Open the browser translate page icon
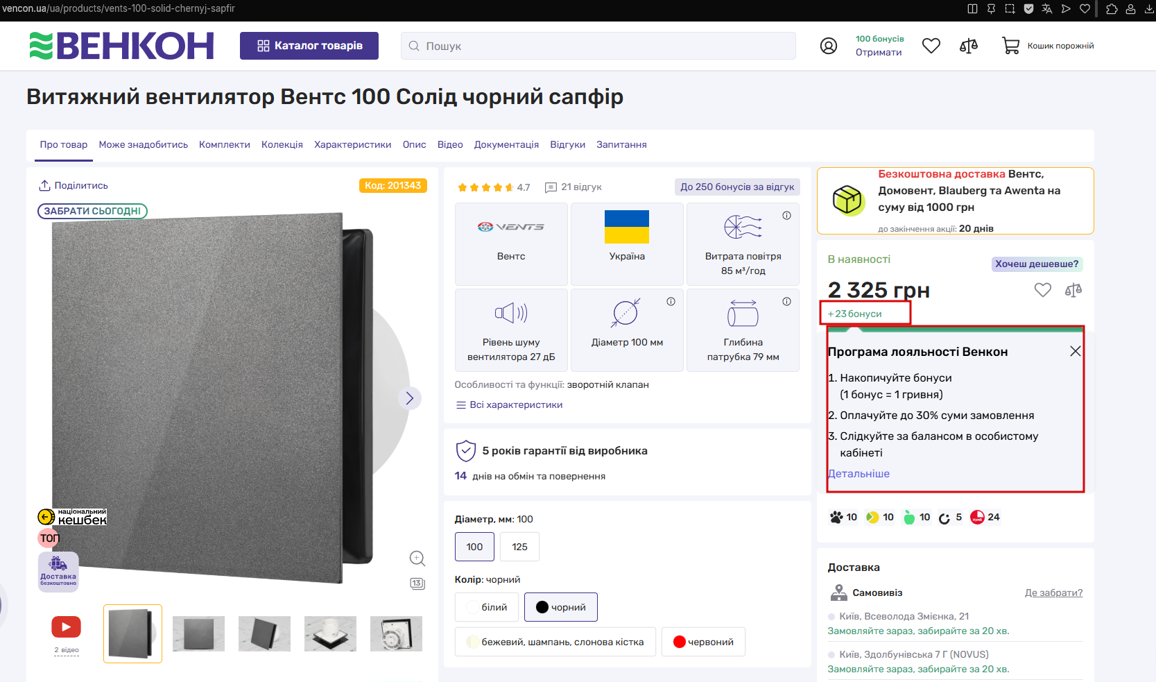 tap(1047, 9)
